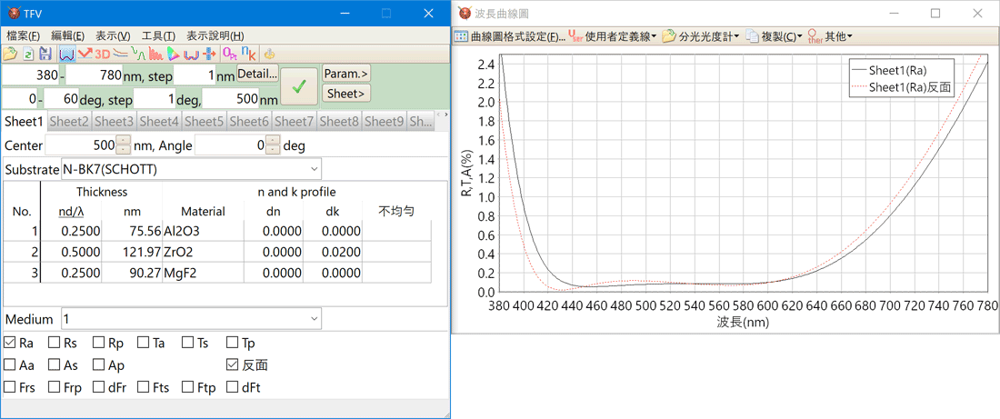Switch to the Sheet2 tab

click(x=69, y=121)
